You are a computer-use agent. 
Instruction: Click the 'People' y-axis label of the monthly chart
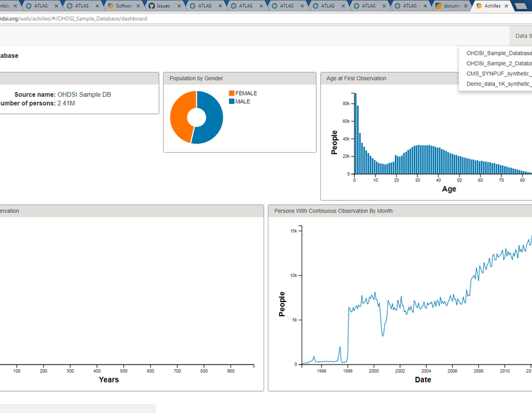point(282,304)
